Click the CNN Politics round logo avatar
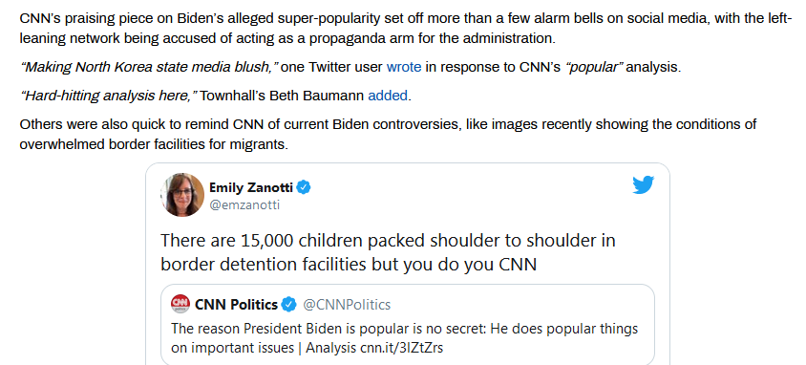 (x=180, y=305)
